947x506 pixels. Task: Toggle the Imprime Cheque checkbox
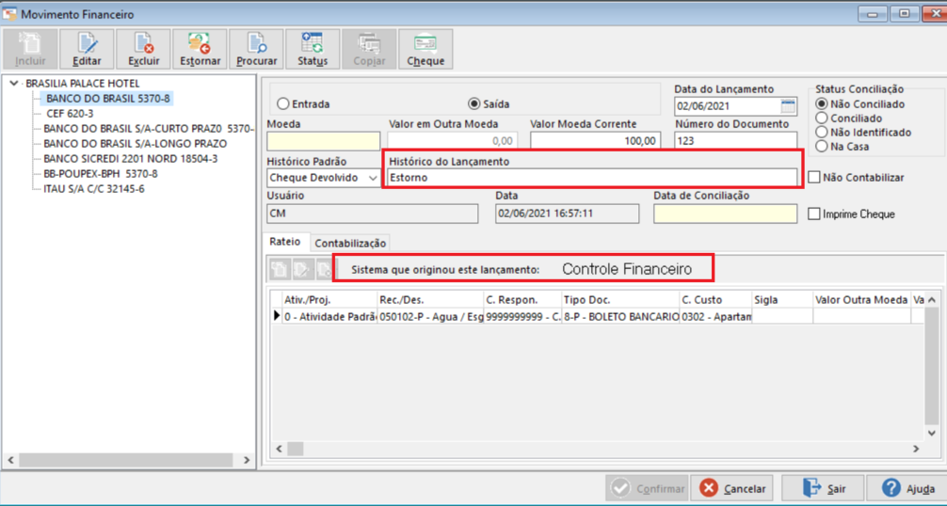click(814, 214)
